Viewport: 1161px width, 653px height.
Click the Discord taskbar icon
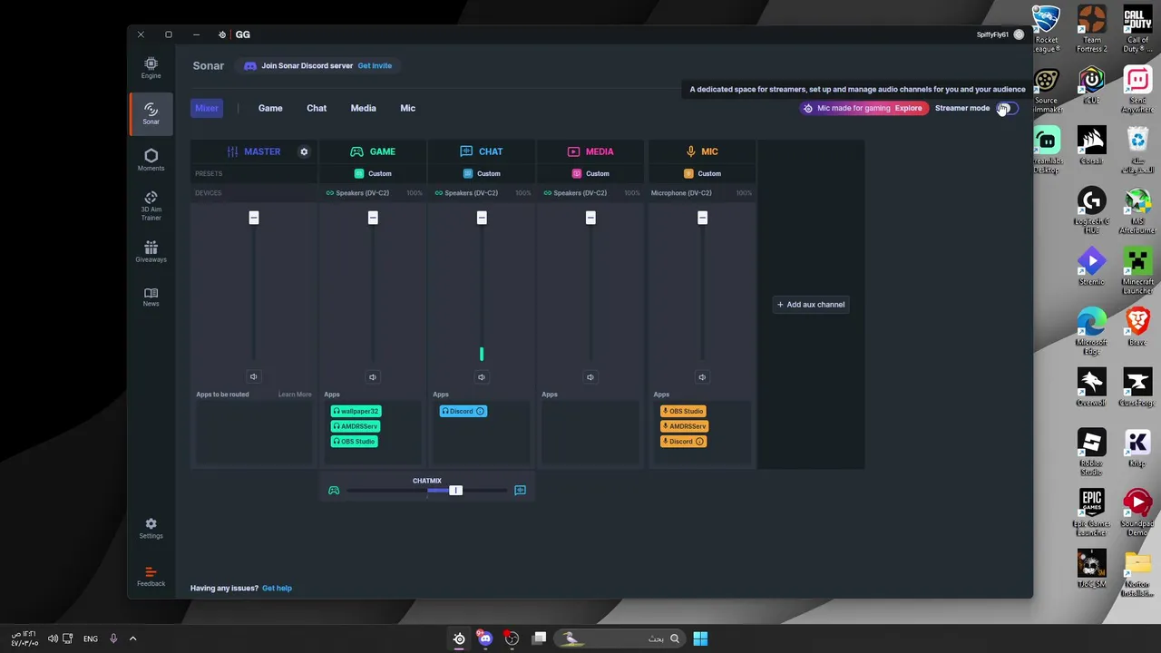point(485,638)
